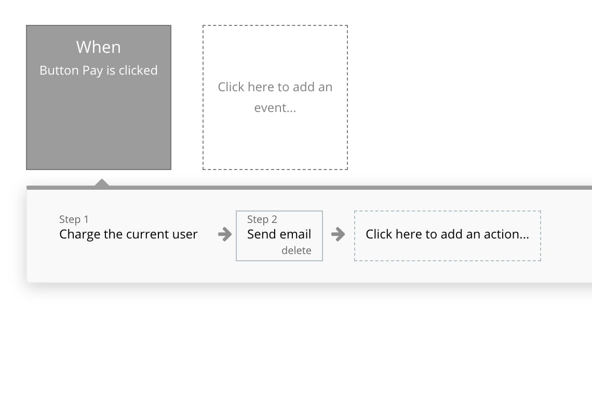Click the "Charge the current user" text

pos(128,234)
